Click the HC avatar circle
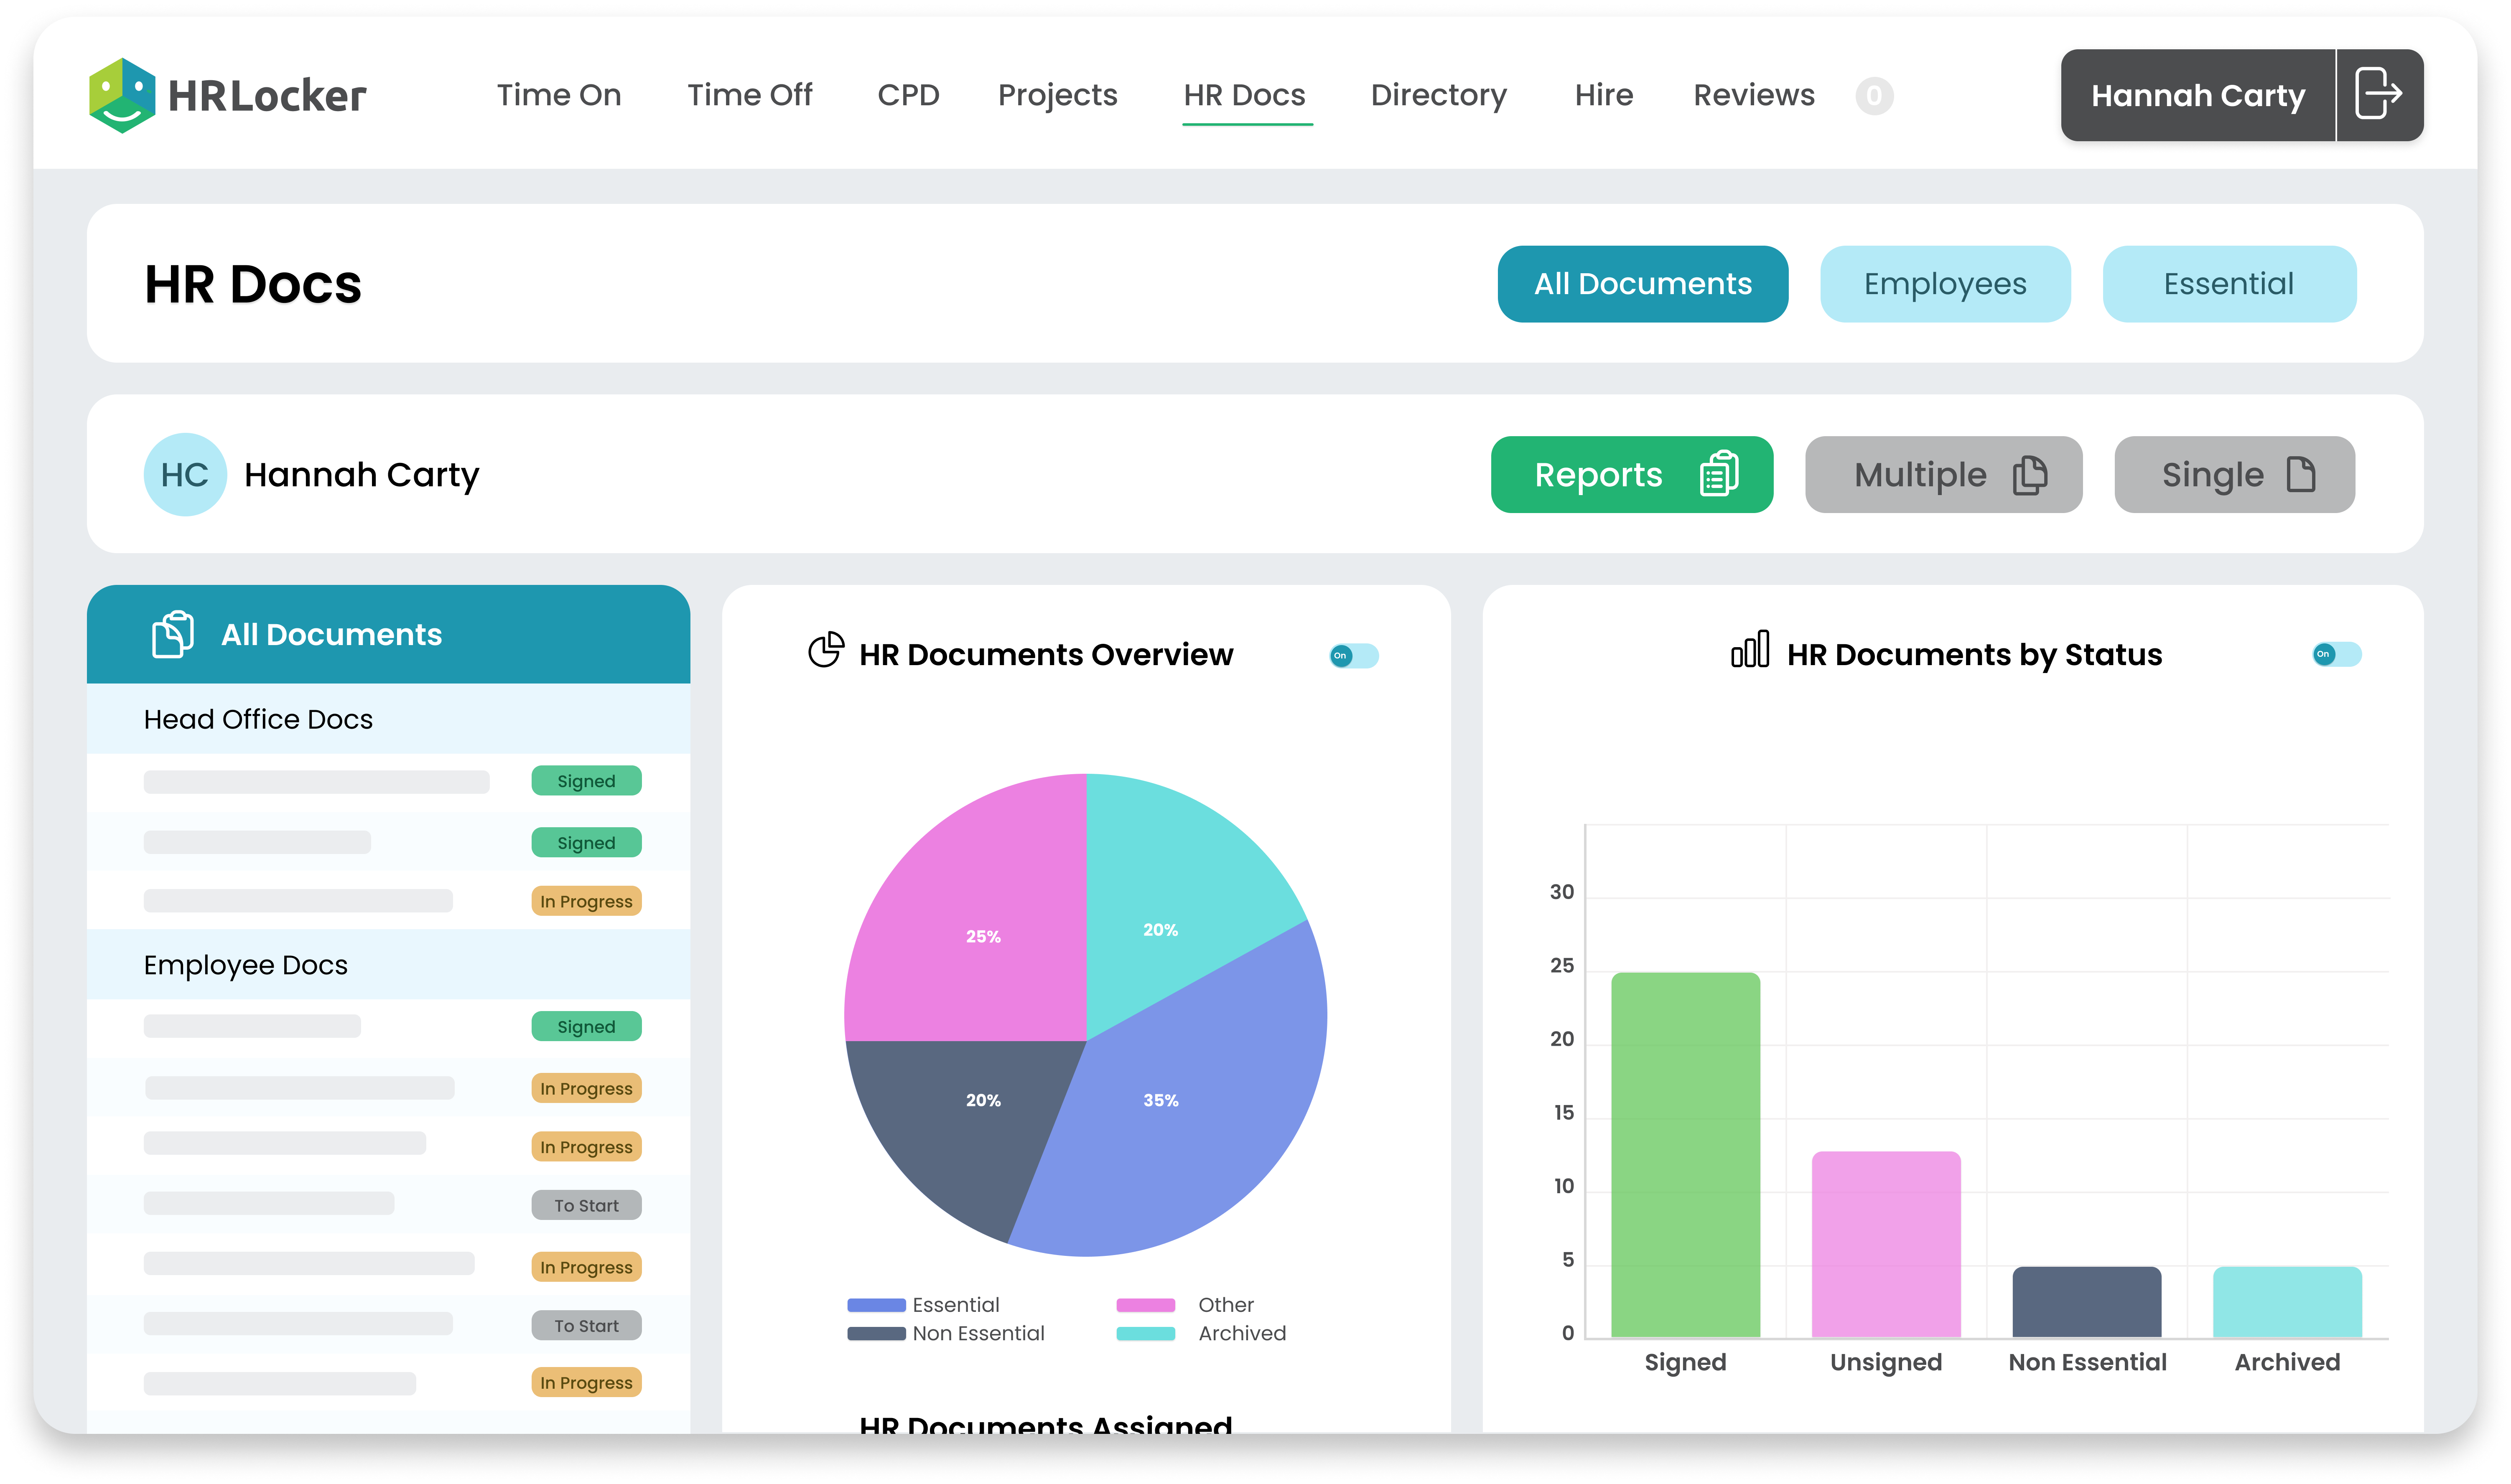This screenshot has width=2511, height=1484. tap(185, 474)
